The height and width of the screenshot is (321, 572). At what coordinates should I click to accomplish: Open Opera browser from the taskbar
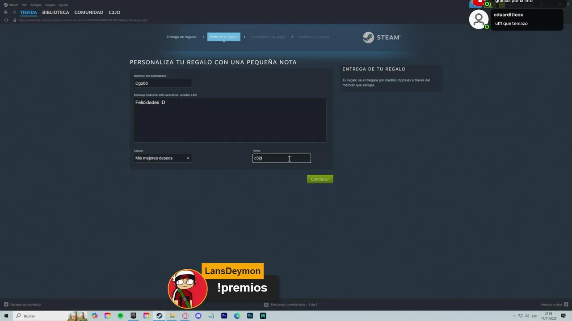[185, 316]
